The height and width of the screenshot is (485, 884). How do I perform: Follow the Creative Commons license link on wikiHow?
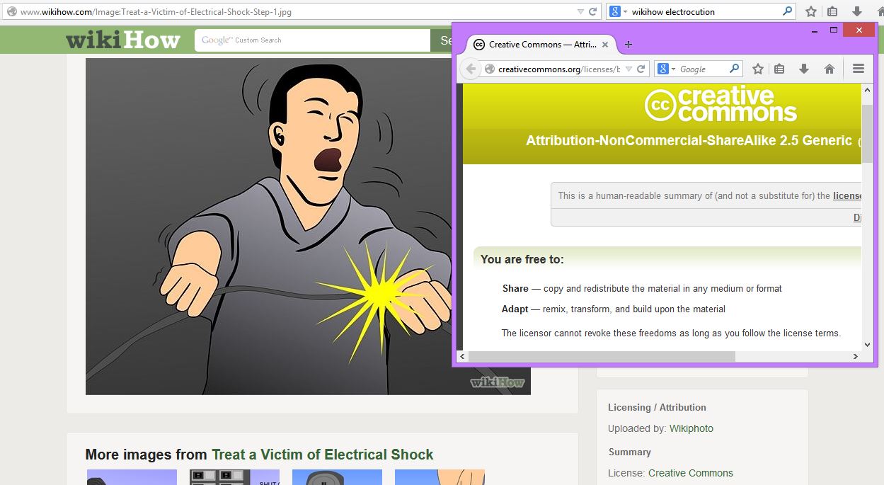point(691,473)
